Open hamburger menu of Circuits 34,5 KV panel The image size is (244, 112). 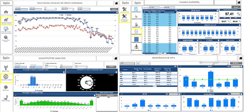point(180,25)
